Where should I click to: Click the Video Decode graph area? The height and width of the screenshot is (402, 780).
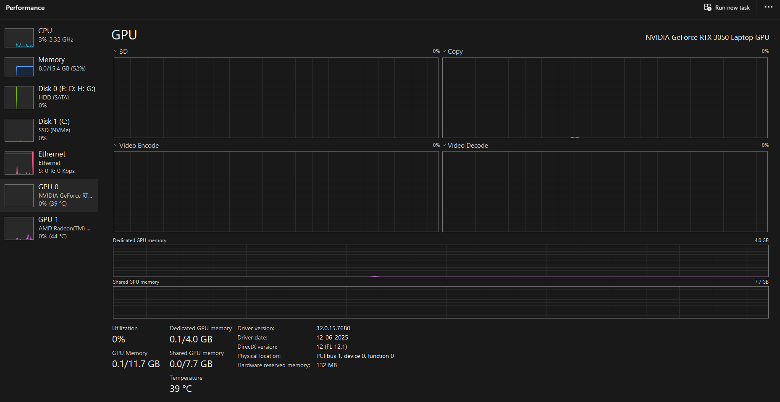click(605, 192)
